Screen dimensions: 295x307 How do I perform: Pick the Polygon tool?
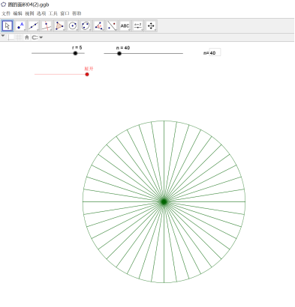tap(59, 25)
